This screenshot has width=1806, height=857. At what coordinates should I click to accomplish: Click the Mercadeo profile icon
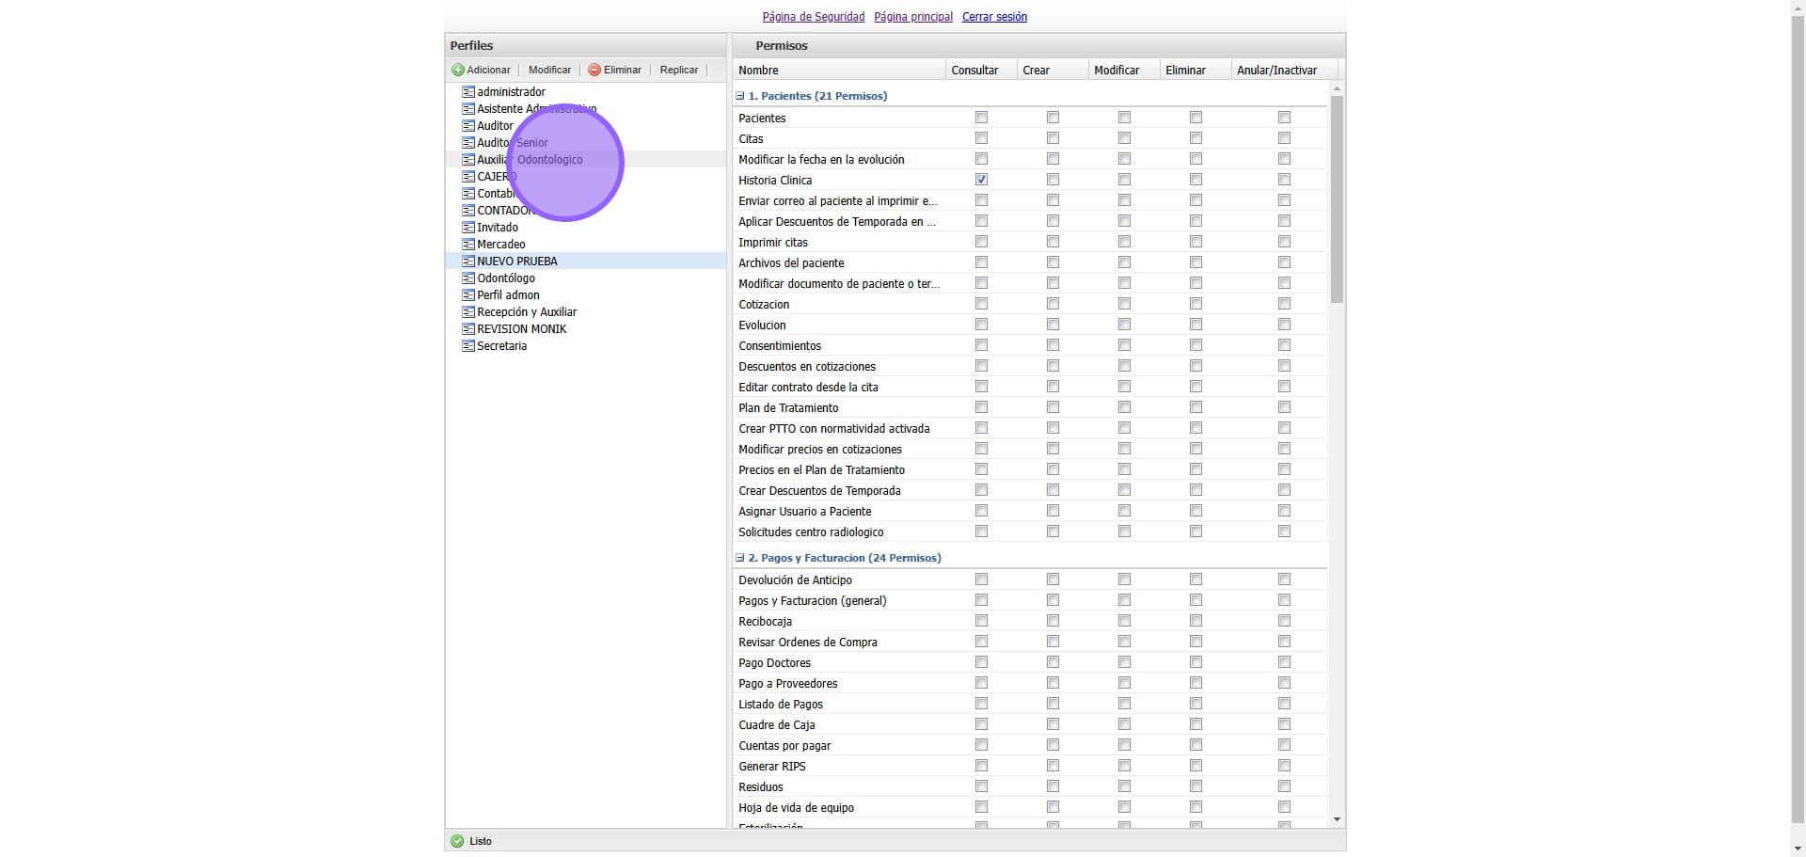pos(468,245)
